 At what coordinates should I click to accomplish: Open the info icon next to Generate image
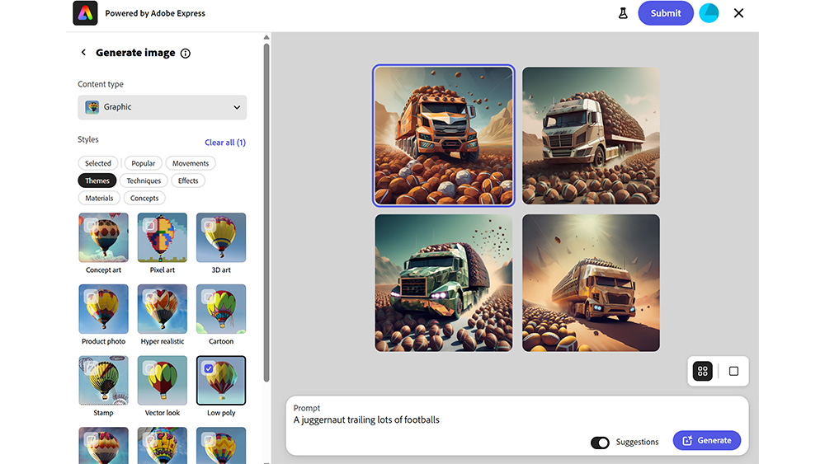pyautogui.click(x=185, y=53)
